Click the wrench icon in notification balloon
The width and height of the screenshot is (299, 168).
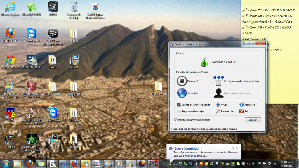tap(233, 148)
